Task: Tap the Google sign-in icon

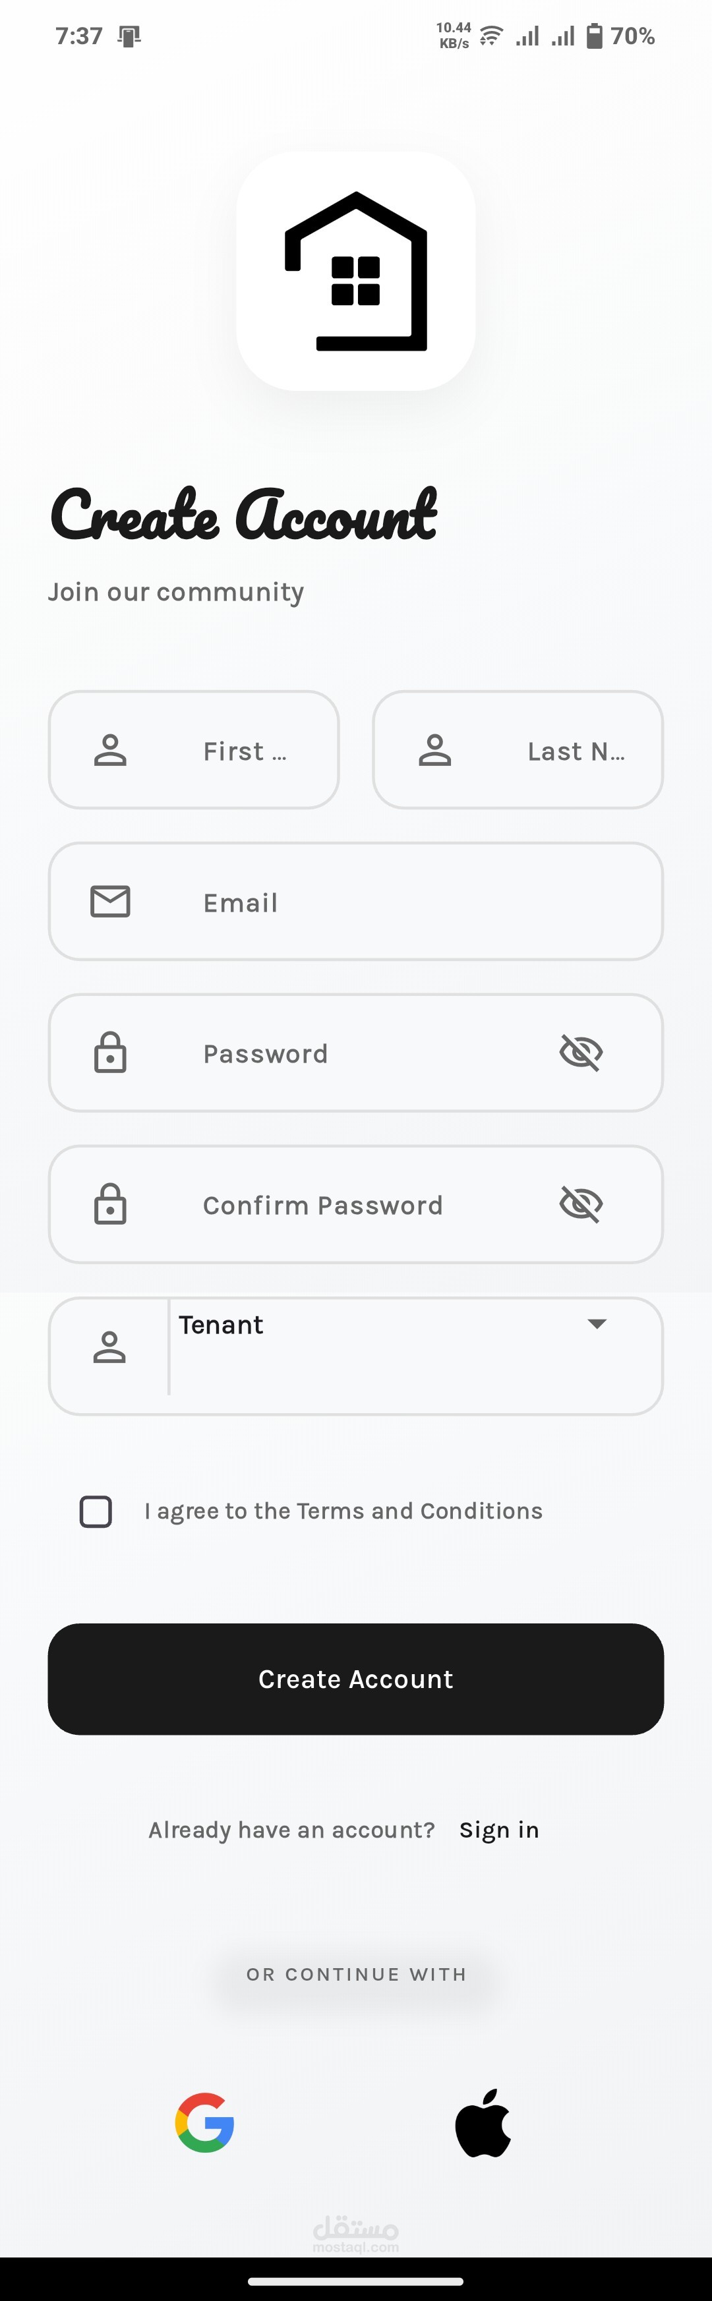Action: [204, 2122]
